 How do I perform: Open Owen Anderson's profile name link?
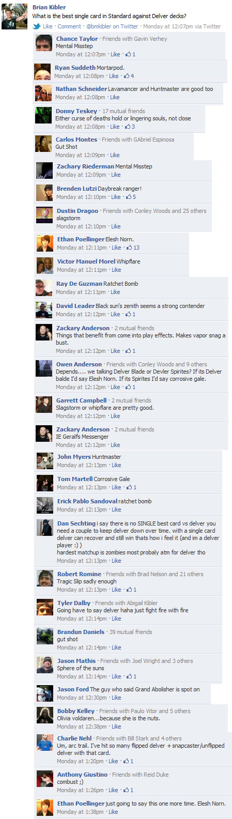tap(79, 364)
